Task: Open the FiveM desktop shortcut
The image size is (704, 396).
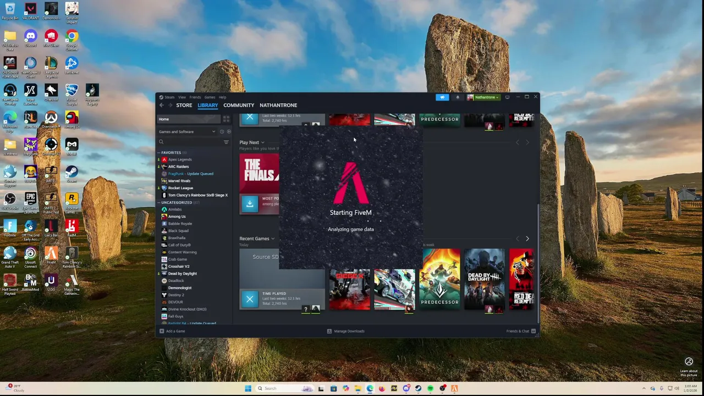Action: (51, 255)
